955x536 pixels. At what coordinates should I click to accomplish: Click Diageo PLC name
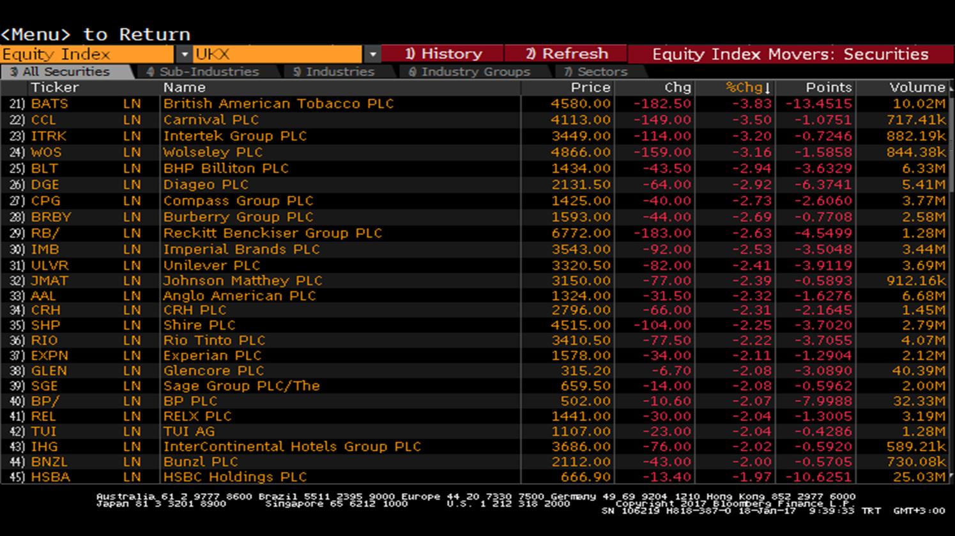[x=206, y=185]
